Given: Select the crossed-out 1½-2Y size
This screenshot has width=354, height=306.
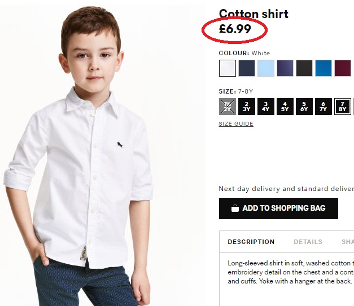Looking at the screenshot, I should (x=228, y=107).
